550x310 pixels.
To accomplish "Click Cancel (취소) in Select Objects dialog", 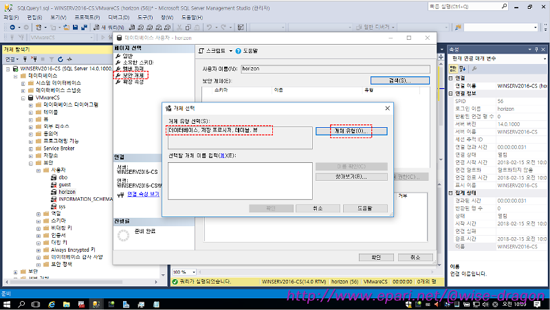I will (x=318, y=208).
